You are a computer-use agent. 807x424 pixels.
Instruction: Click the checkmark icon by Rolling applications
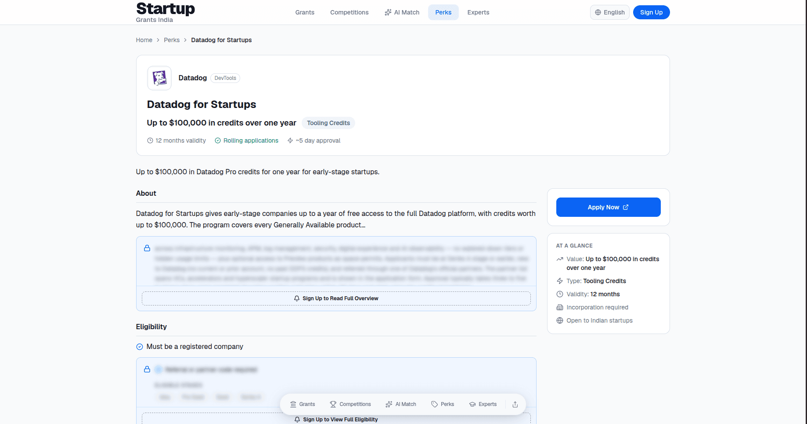[218, 140]
